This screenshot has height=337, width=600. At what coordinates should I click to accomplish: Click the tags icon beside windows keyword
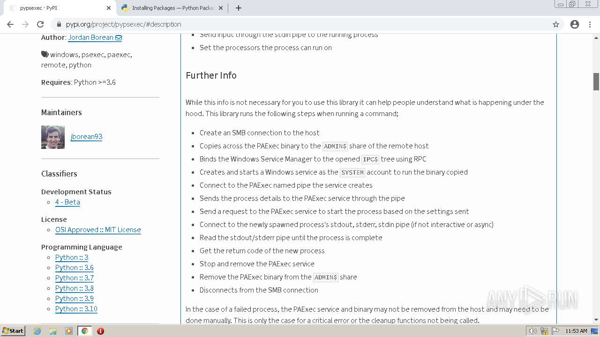[45, 54]
